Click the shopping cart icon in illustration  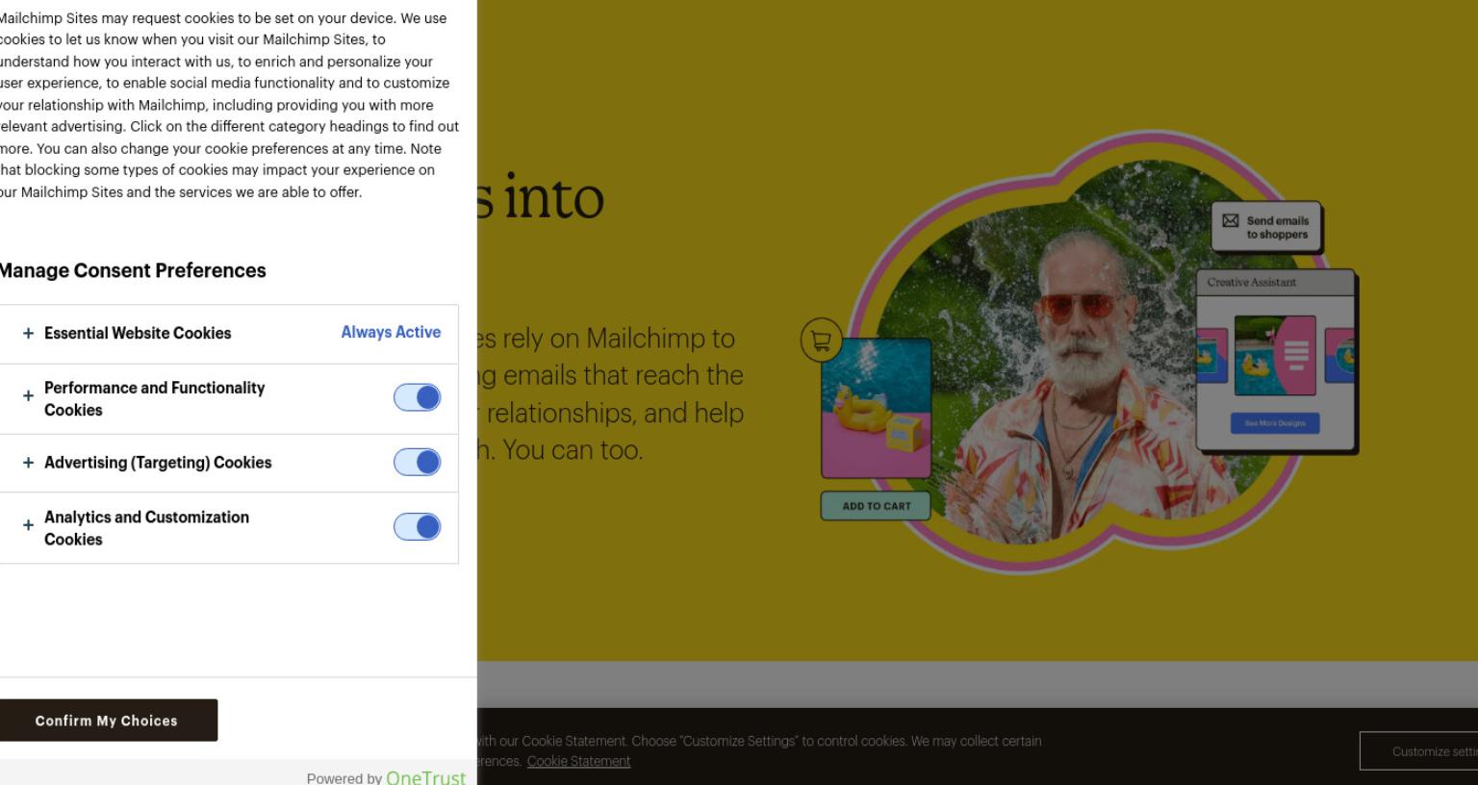821,340
